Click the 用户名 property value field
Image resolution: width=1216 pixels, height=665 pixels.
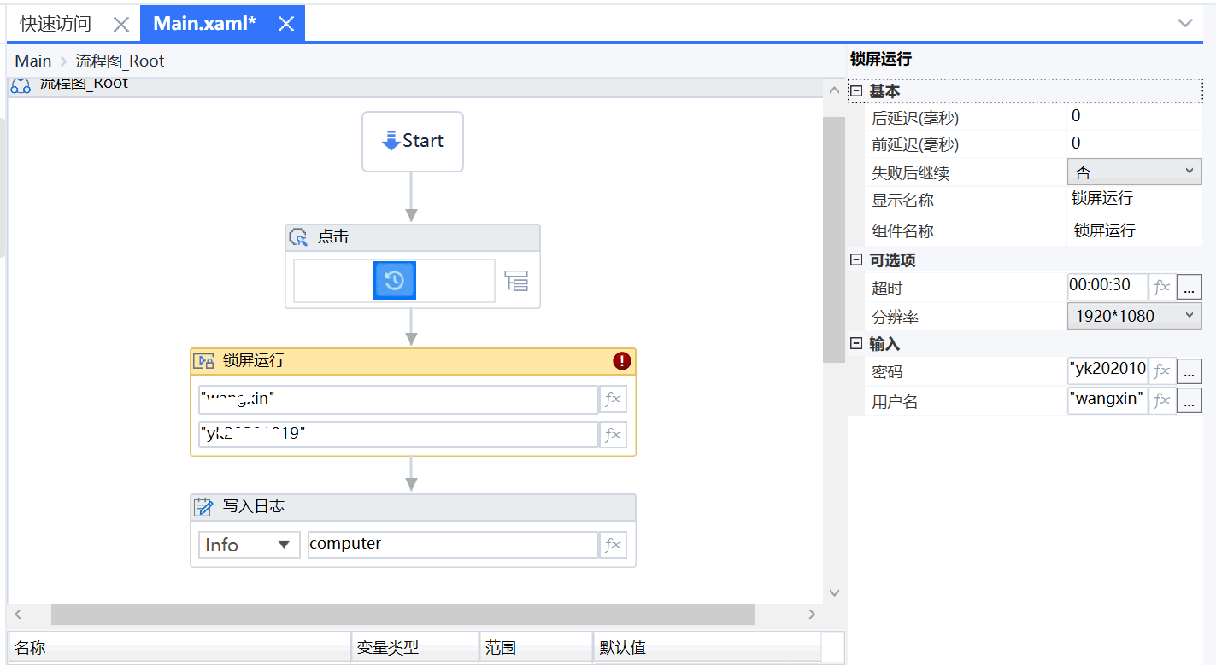point(1107,400)
